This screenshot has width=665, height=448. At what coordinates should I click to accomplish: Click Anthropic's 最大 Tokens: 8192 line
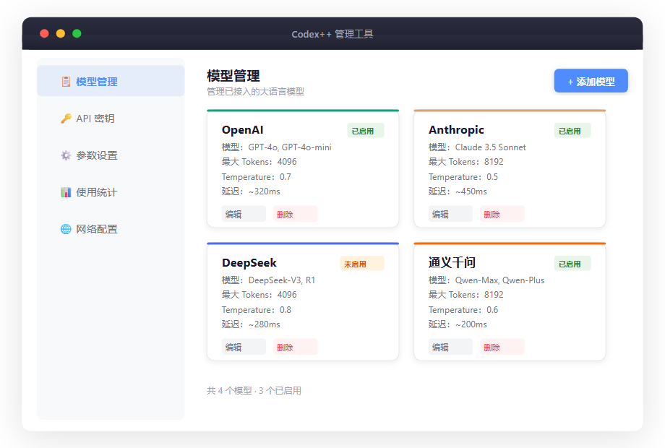[x=466, y=161]
